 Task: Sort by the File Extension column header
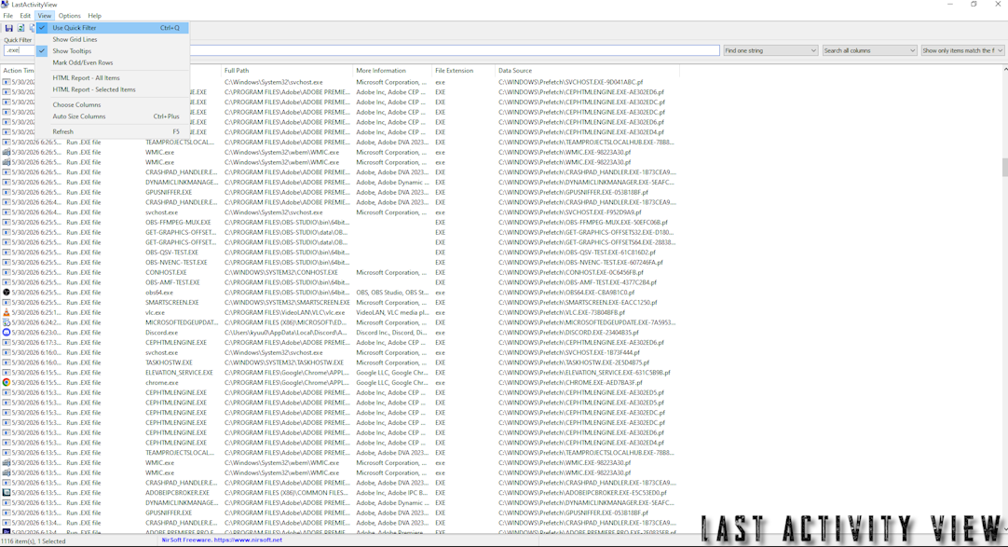click(464, 71)
